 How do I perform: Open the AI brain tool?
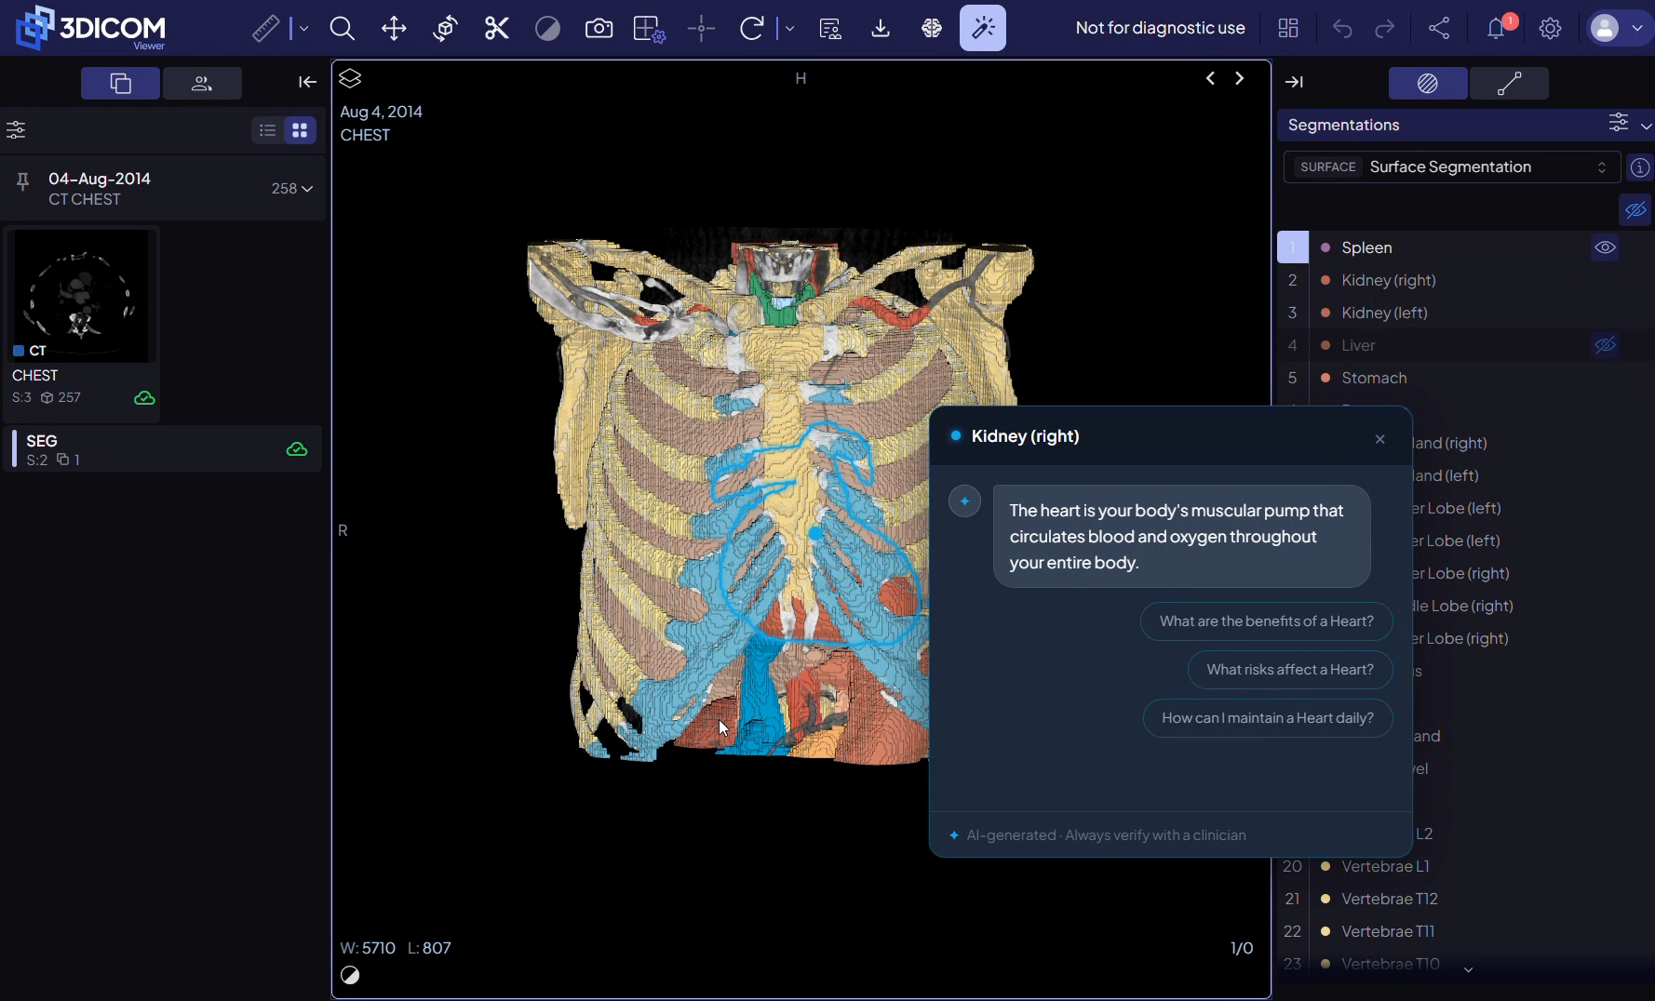coord(932,29)
